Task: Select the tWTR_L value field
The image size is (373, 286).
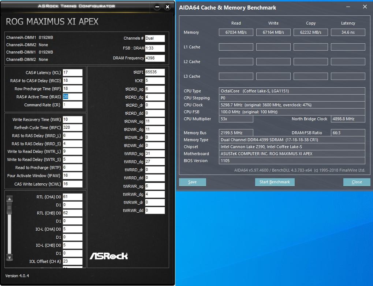Action: 72,151
